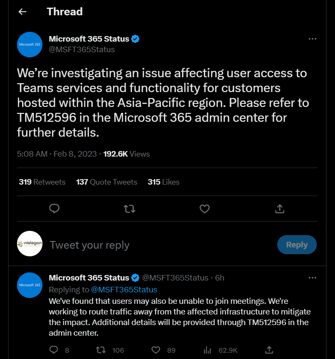Open the 319 Retweets list
This screenshot has width=335, height=359.
click(x=42, y=182)
